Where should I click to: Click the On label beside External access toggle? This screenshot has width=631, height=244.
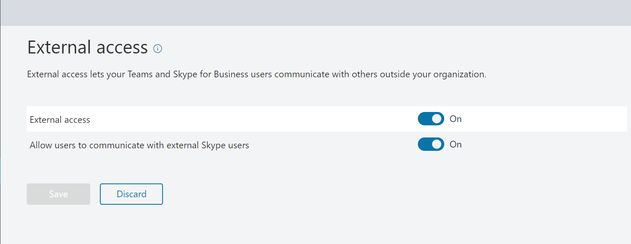(455, 119)
